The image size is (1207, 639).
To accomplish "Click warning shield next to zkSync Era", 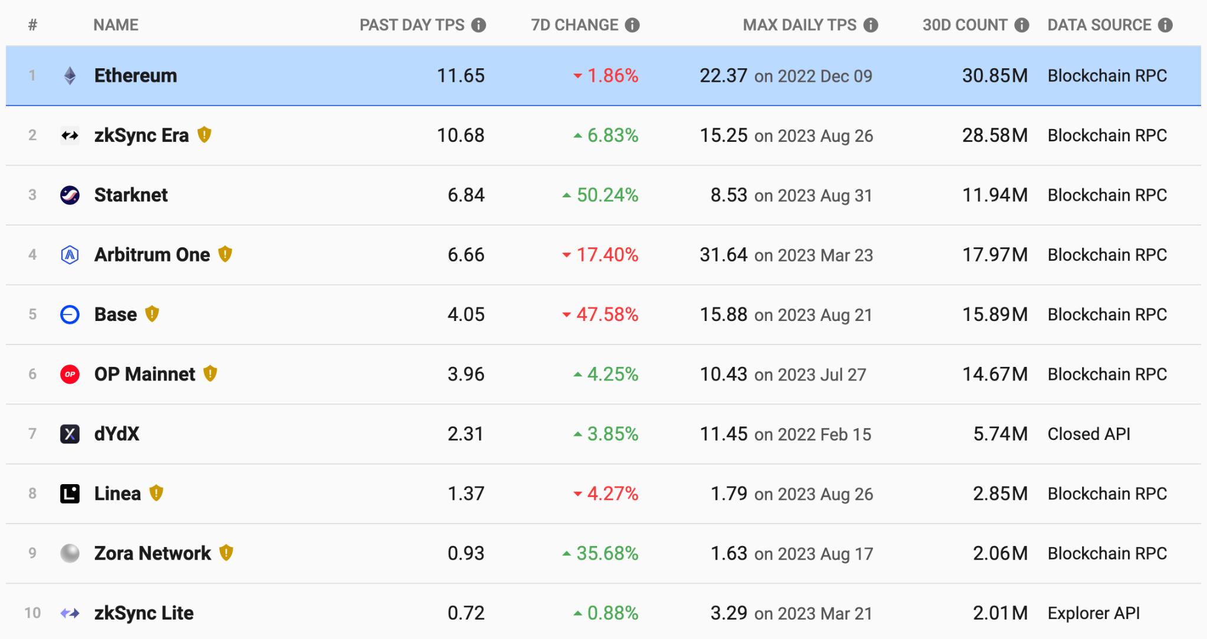I will tap(204, 135).
